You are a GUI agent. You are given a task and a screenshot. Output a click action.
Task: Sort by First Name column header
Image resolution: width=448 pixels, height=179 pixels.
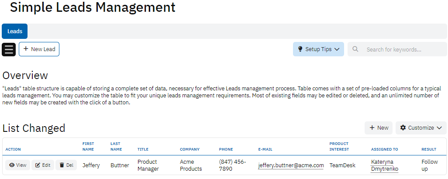(88, 146)
